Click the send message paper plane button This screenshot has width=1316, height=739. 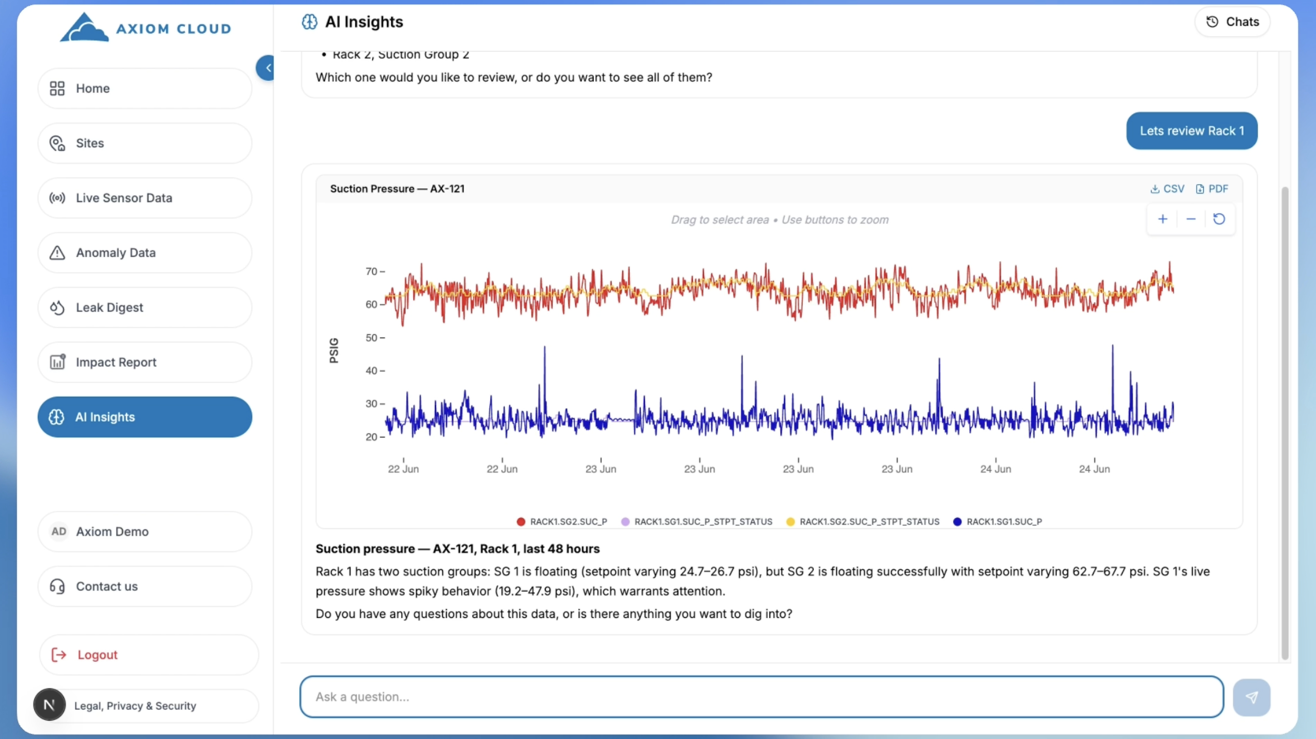click(x=1252, y=698)
